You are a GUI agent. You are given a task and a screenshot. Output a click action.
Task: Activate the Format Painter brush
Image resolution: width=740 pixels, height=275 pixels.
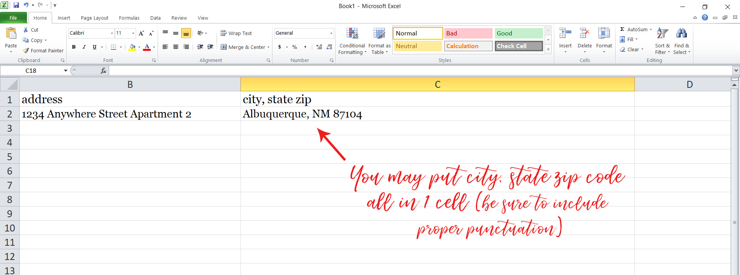26,50
